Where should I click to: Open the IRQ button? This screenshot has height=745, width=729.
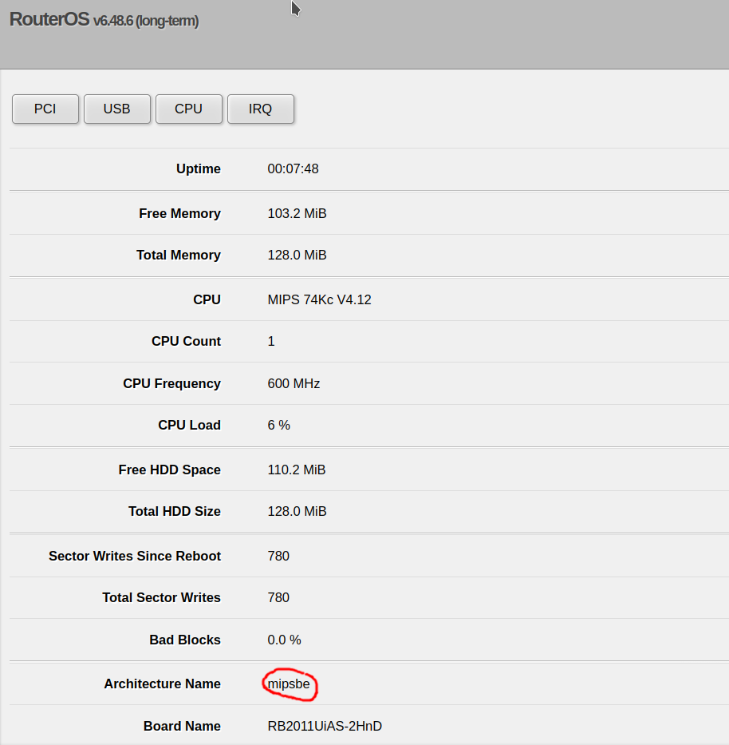point(261,109)
